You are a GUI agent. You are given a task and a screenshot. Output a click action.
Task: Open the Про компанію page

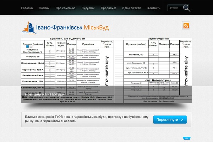(65, 8)
